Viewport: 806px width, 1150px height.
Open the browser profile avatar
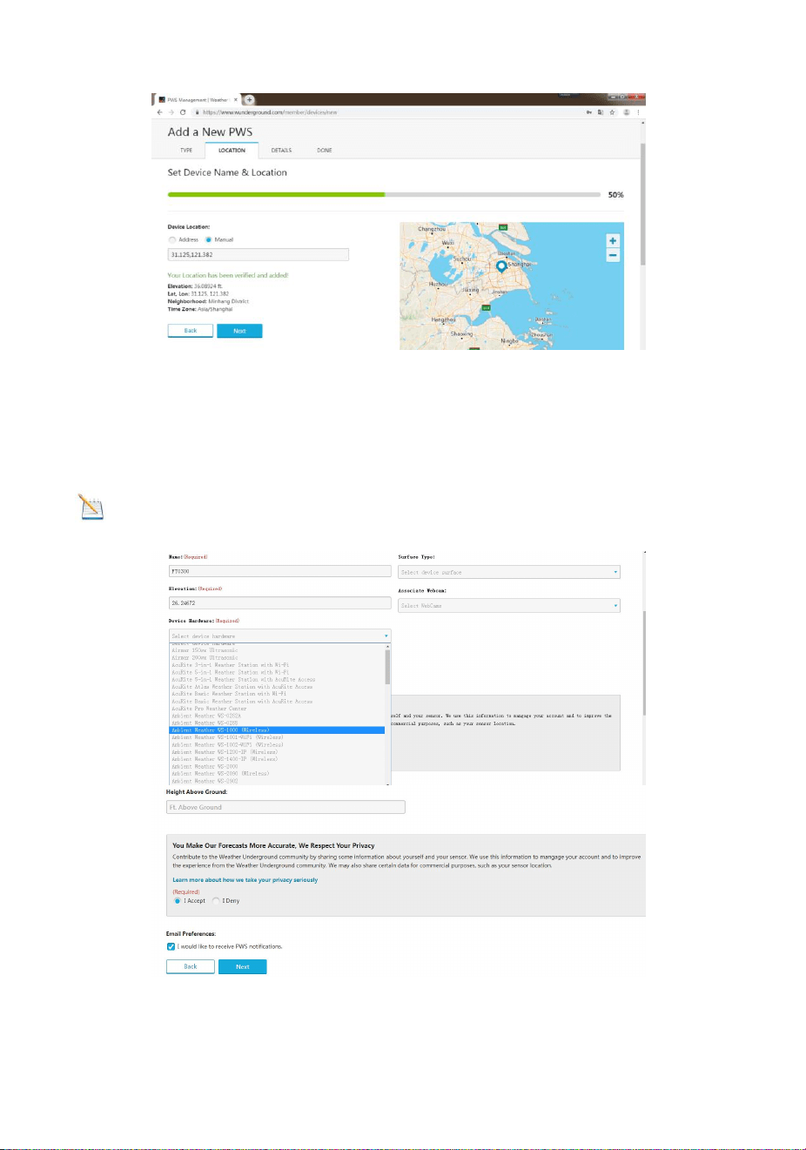[x=626, y=112]
